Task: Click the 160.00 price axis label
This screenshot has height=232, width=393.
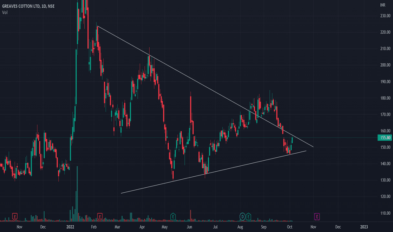Action: [x=385, y=131]
